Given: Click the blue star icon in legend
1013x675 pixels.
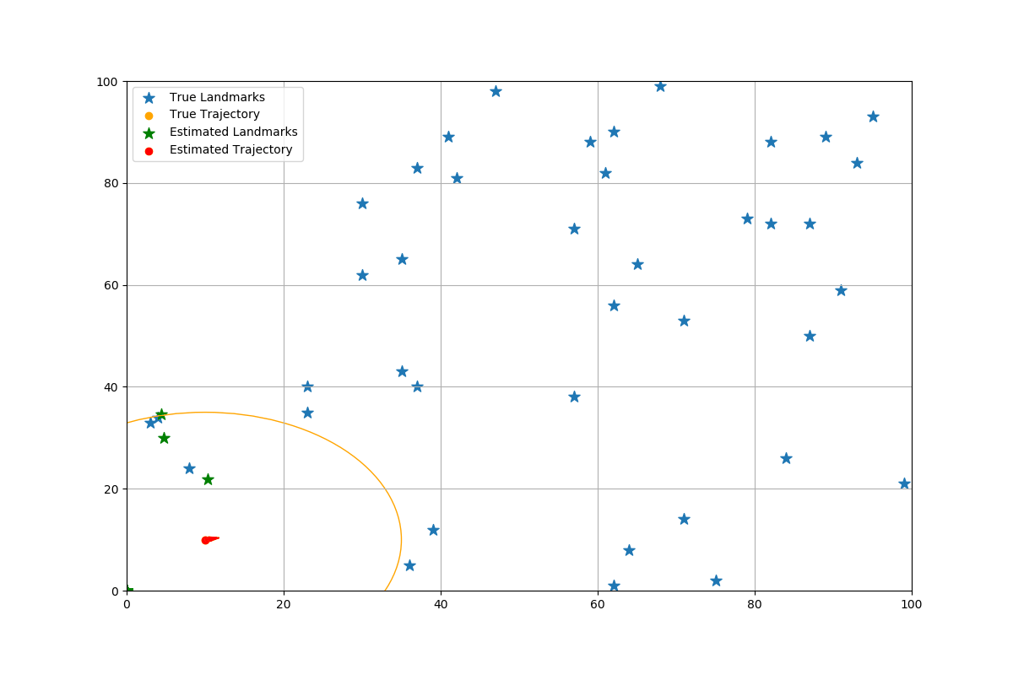Looking at the screenshot, I should click(x=149, y=97).
